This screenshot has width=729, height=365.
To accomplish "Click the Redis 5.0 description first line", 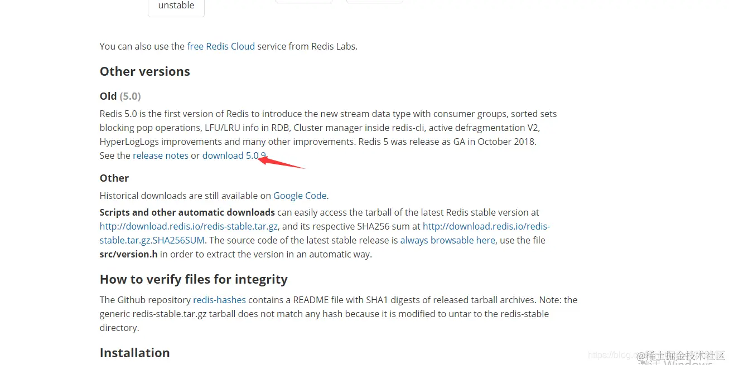I will (x=328, y=114).
